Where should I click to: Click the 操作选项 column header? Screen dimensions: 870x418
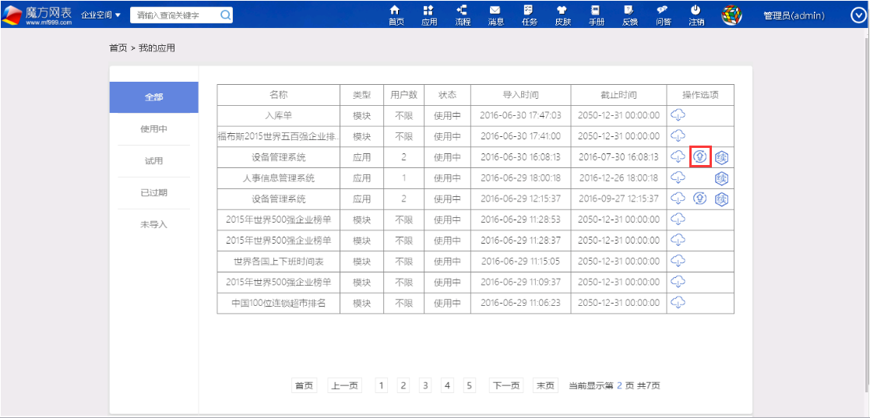coord(700,95)
